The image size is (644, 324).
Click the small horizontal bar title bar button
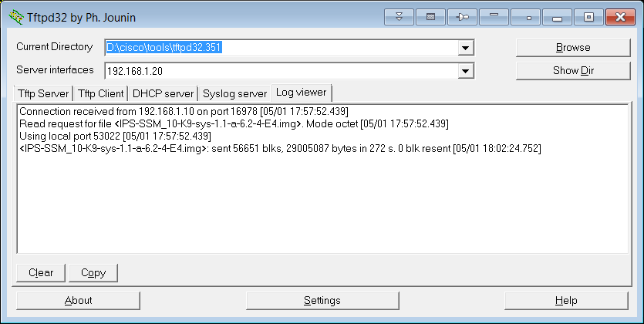coord(494,17)
